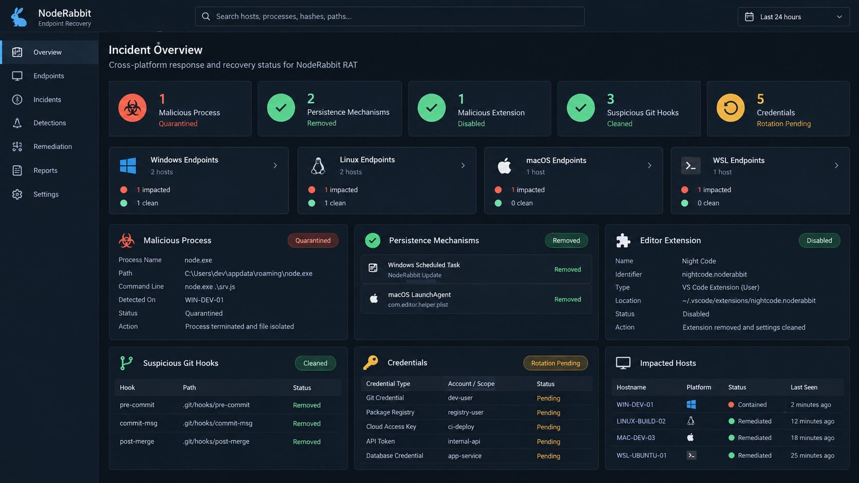Click the Settings gear sidebar icon

tap(17, 194)
